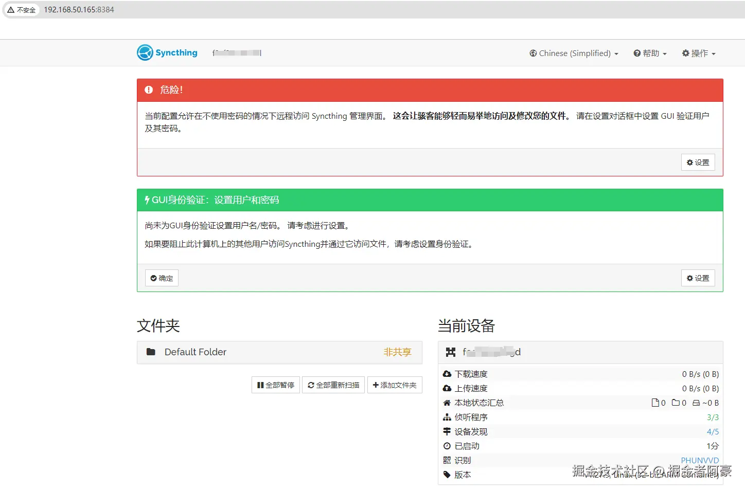Click the GUI身份验证: 设置用户和密码 title text
Viewport: 745px width, 491px height.
[x=215, y=200]
